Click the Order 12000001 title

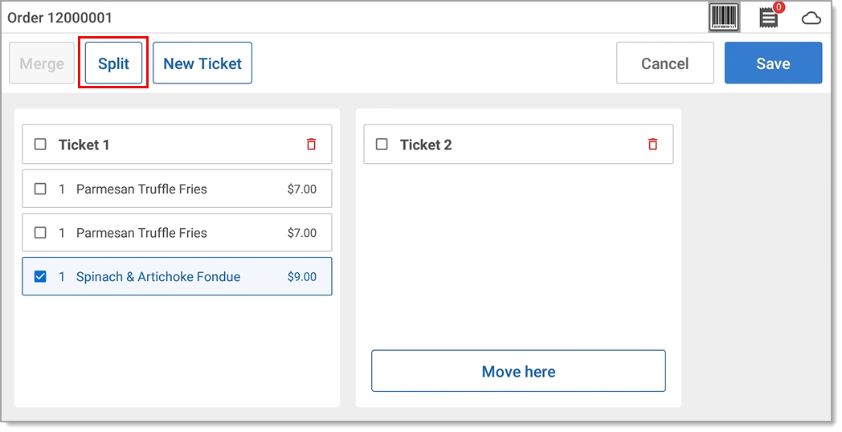(60, 18)
